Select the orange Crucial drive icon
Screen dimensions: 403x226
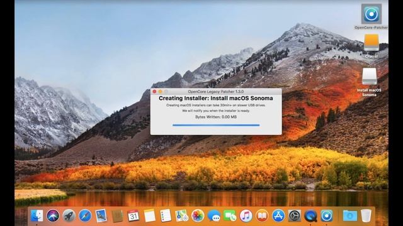tap(372, 43)
